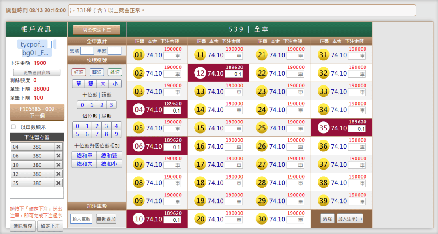Remove entry 10 from the bet staging list
This screenshot has height=234, width=438.
click(58, 165)
